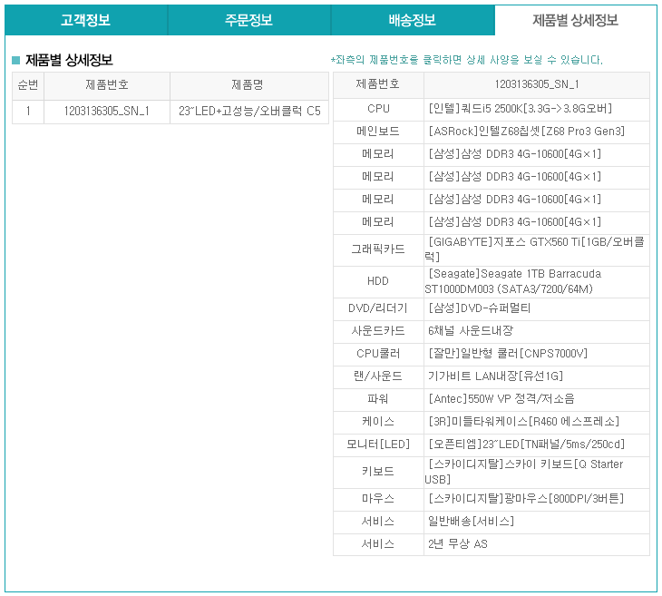Click the 그래픽카드 GIGABYTE GTX560 Ti entry
The width and height of the screenshot is (662, 596).
pos(535,249)
